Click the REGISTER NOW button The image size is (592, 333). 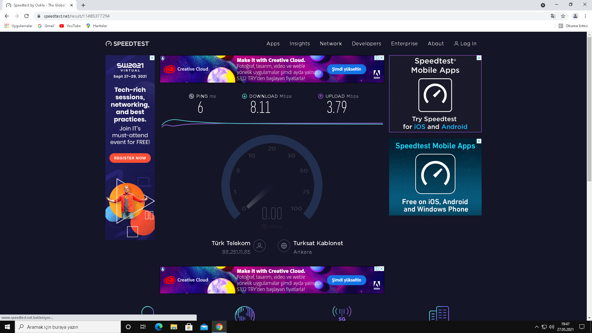click(x=130, y=158)
